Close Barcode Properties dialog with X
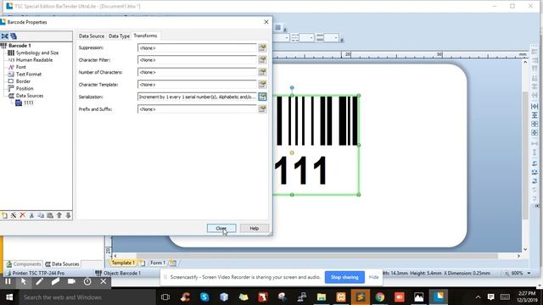 point(266,22)
